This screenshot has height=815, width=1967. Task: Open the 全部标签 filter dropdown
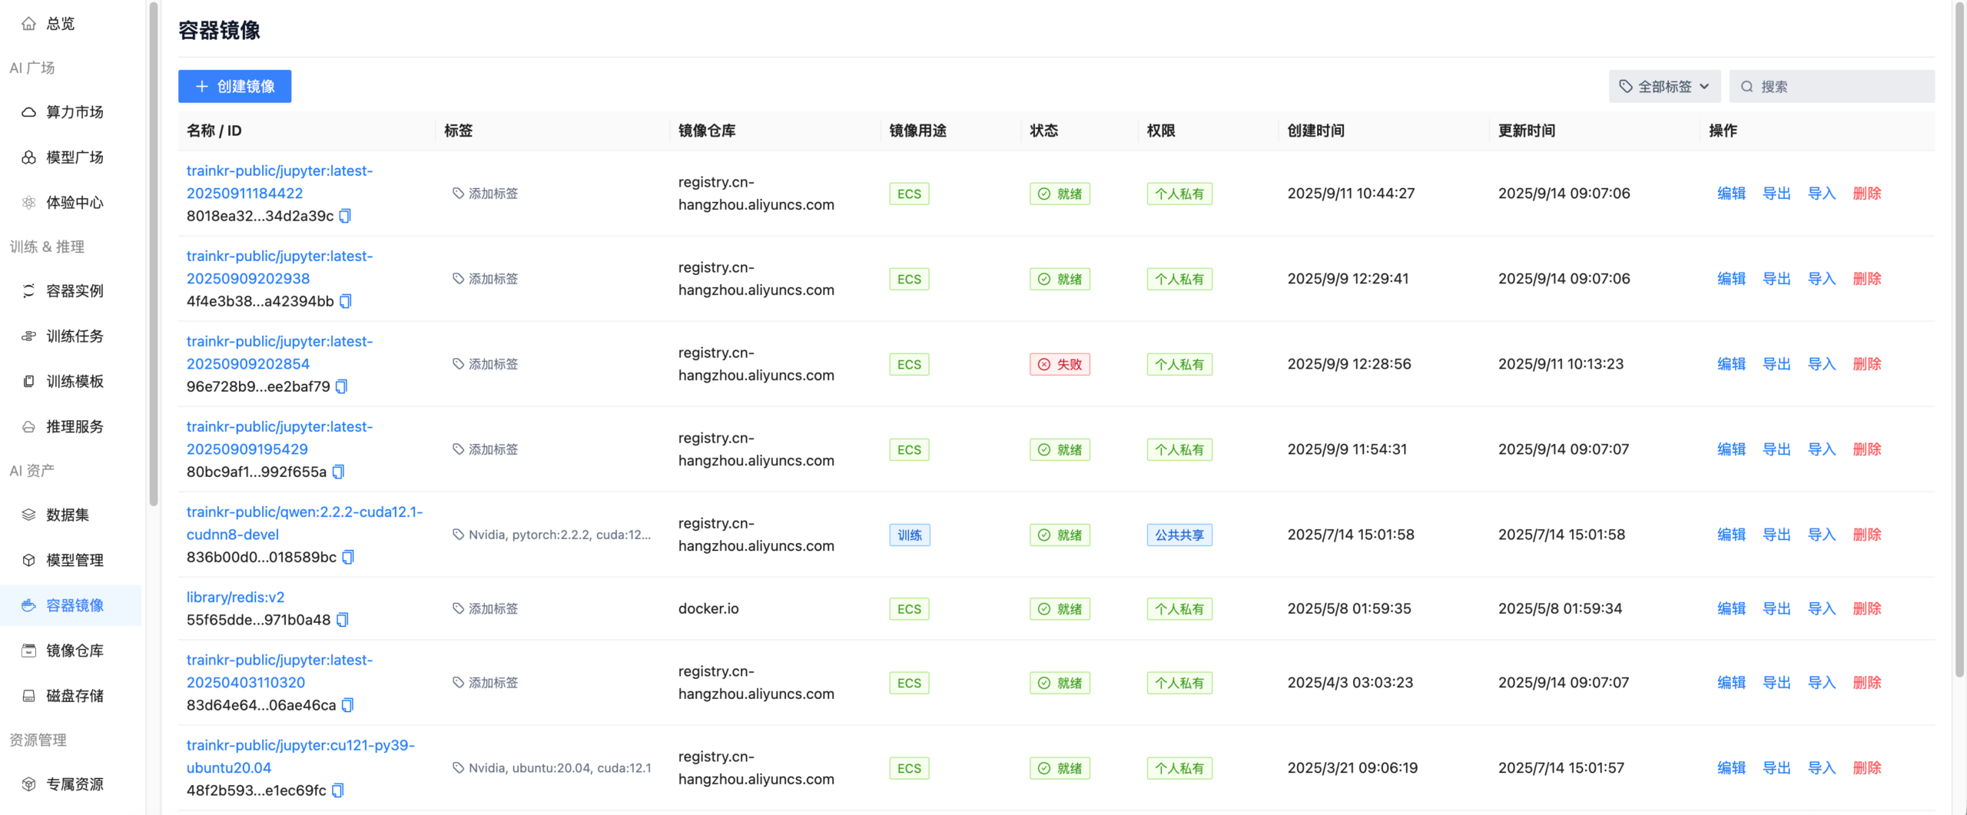pyautogui.click(x=1664, y=87)
